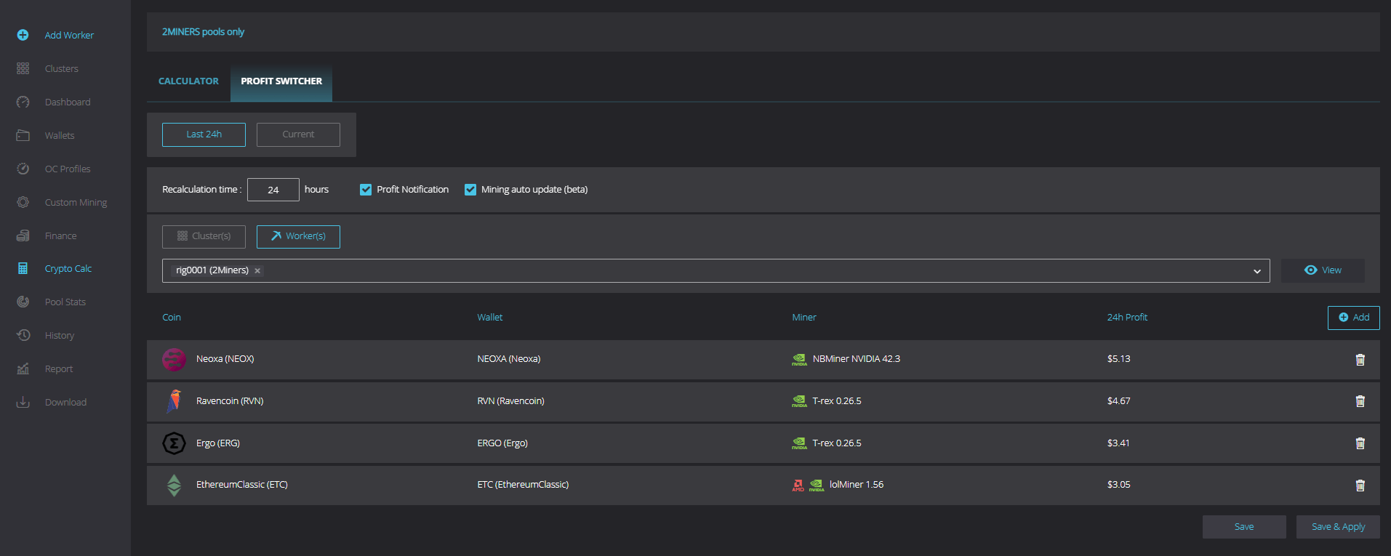Click trash icon for Ravencoin row
This screenshot has width=1391, height=556.
click(x=1360, y=401)
